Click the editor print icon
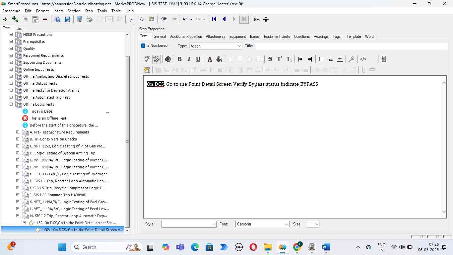 point(384,59)
